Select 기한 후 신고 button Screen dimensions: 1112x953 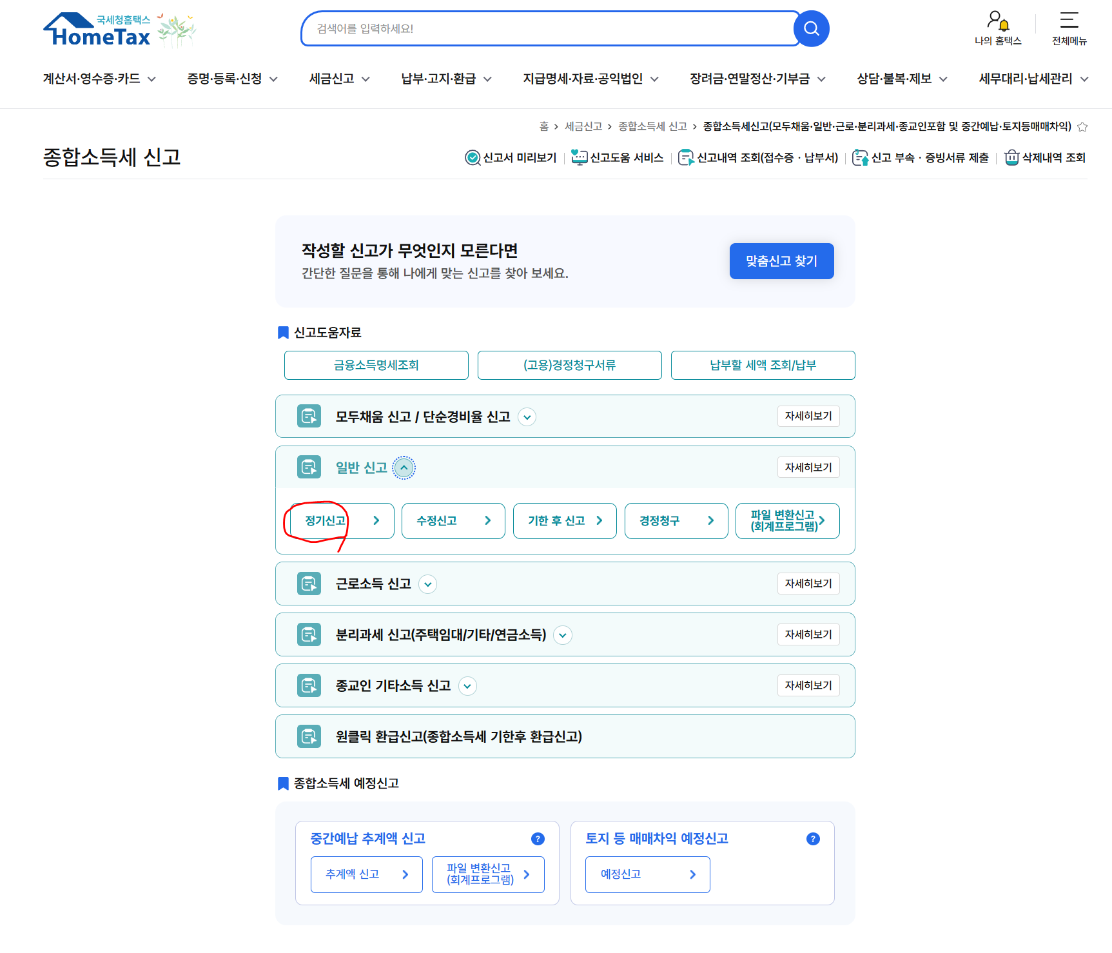click(x=565, y=521)
